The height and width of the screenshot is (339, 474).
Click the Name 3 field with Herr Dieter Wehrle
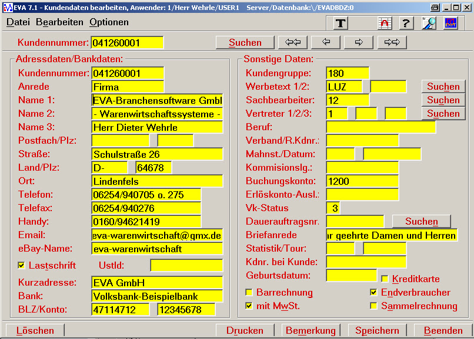[157, 127]
